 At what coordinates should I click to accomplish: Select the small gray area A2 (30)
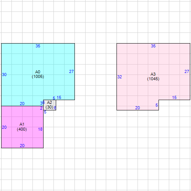coord(50,105)
